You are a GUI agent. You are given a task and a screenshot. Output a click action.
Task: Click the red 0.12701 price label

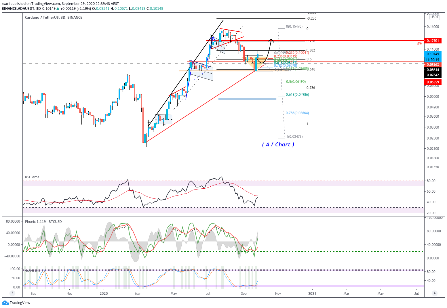[x=433, y=41]
